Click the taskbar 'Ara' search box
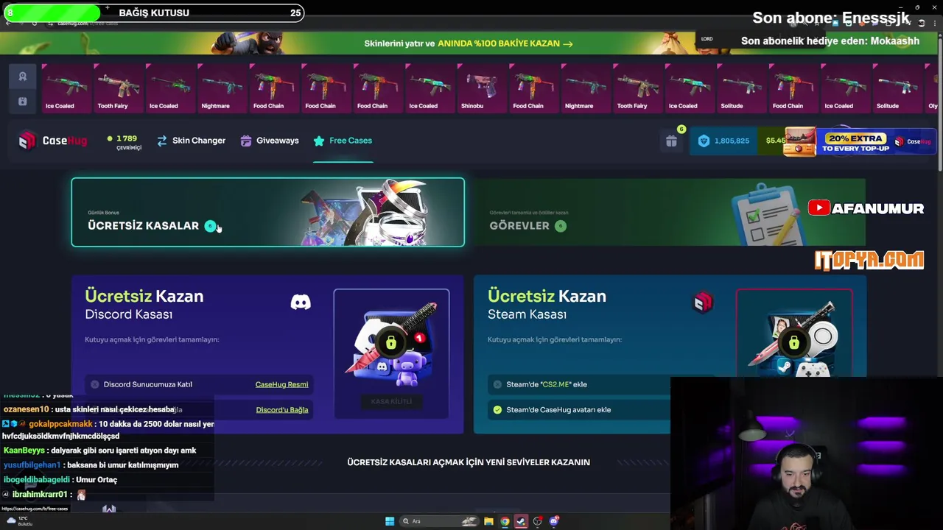 point(438,521)
